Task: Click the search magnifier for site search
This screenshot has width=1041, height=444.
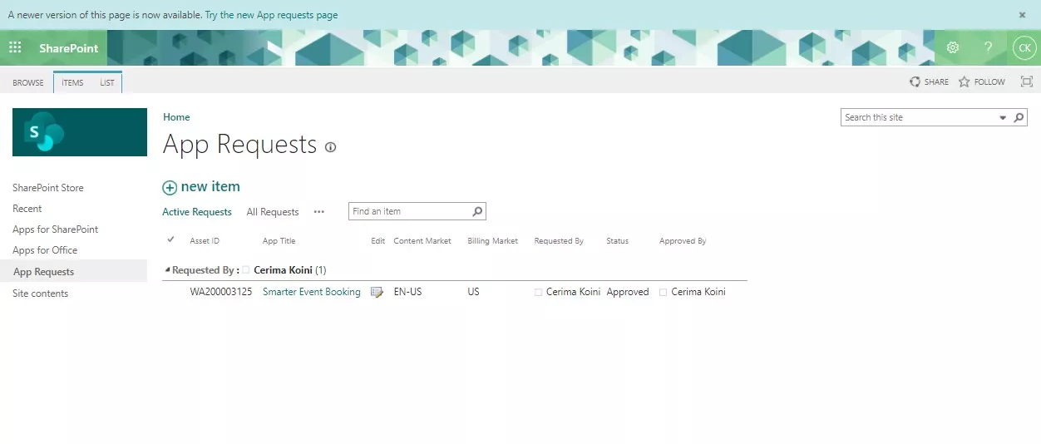Action: [x=1019, y=118]
